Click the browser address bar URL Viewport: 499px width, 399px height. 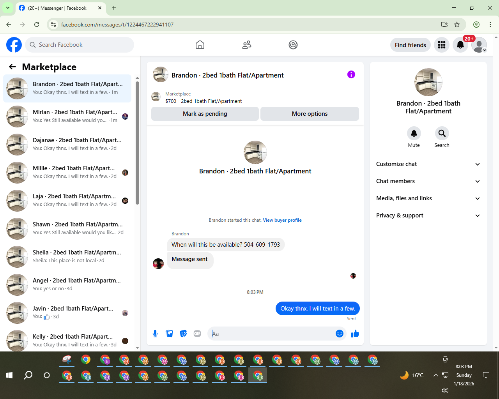tap(117, 25)
